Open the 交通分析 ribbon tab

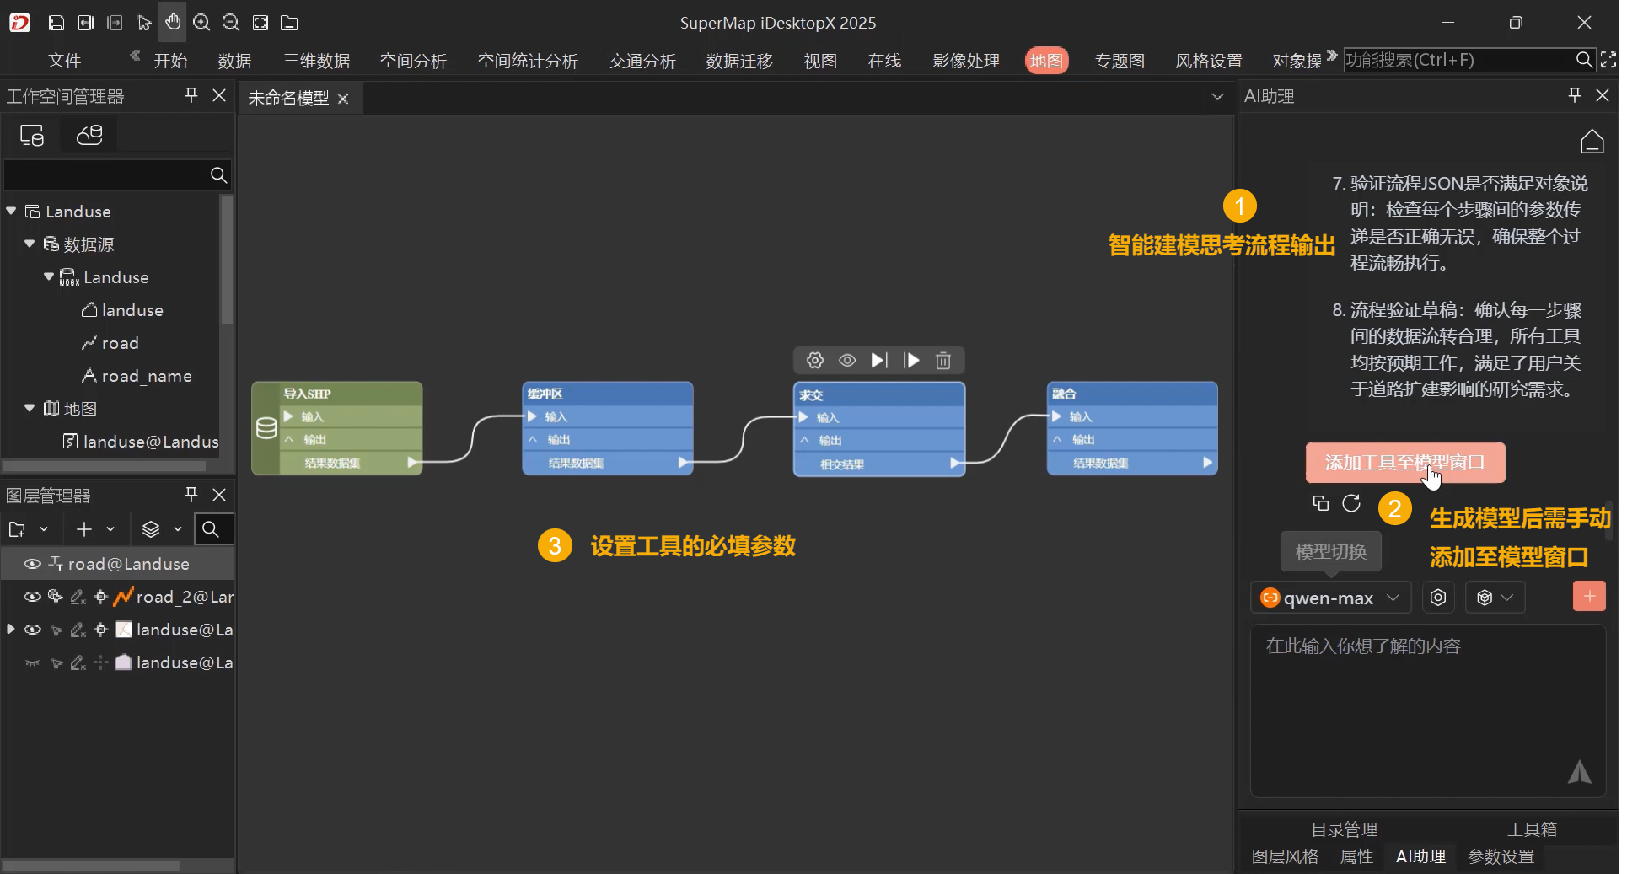642,61
